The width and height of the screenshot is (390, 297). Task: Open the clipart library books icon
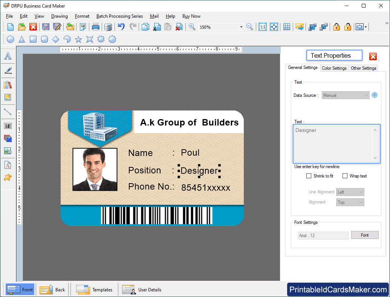click(8, 85)
